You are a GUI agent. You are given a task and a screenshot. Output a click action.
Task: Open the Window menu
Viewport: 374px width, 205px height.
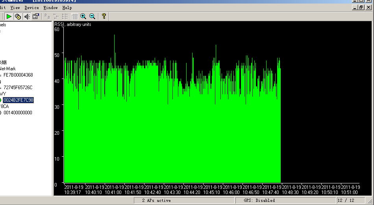pos(50,7)
